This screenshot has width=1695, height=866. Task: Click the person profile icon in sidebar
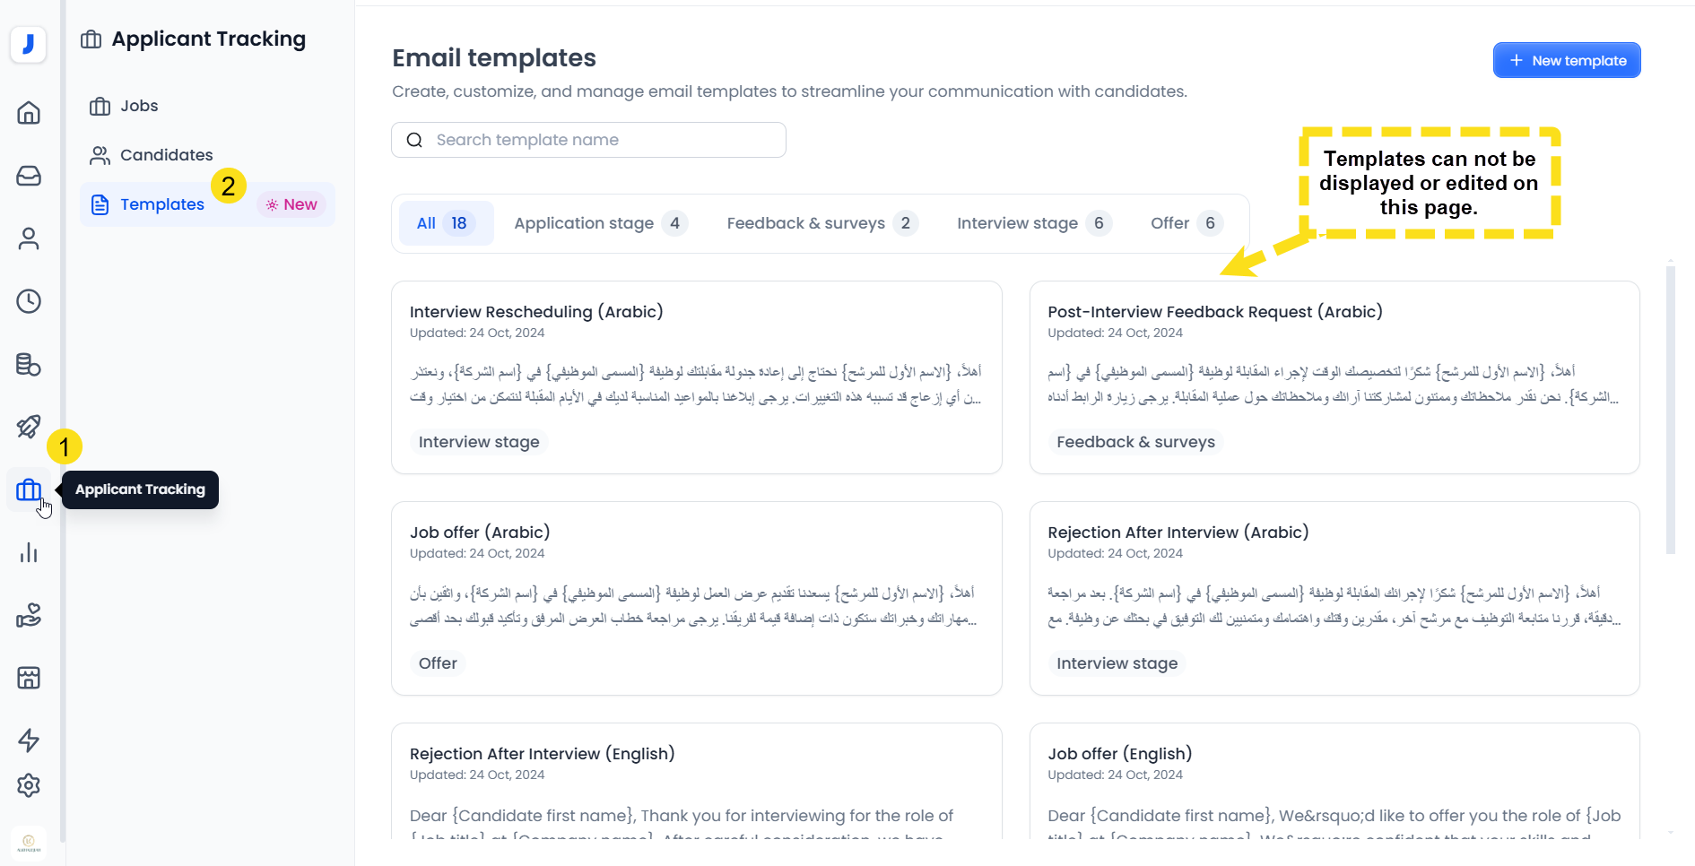[29, 238]
